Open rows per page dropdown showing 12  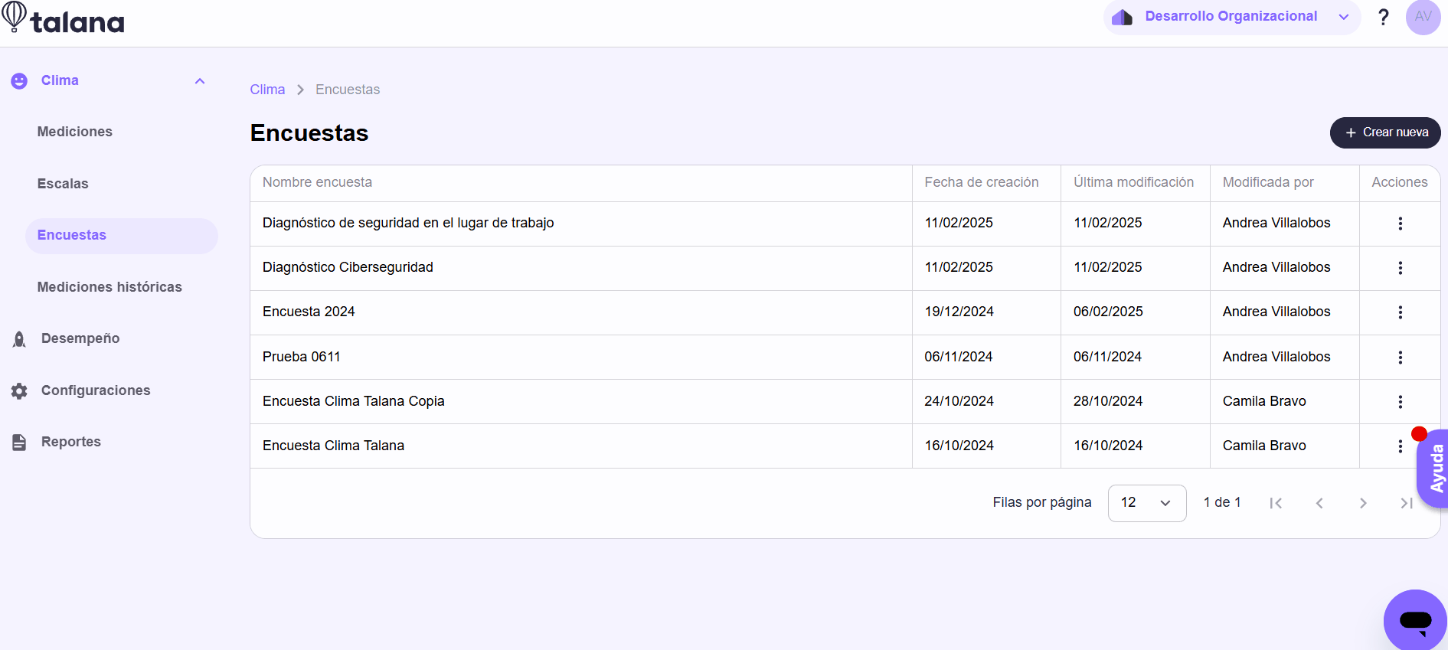point(1146,503)
